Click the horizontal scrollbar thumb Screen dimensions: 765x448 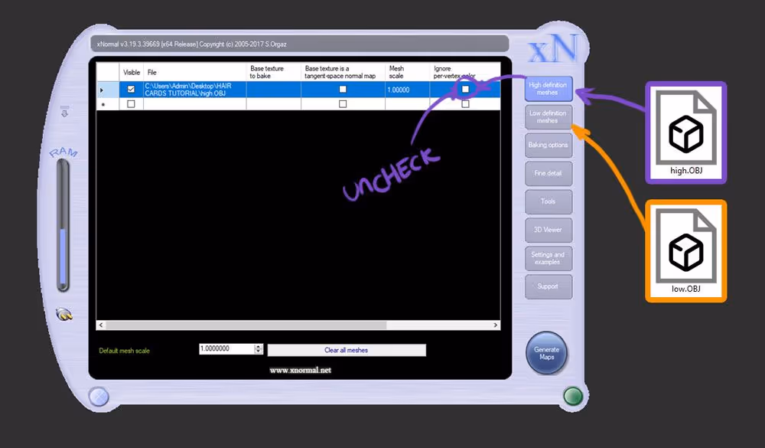(246, 325)
